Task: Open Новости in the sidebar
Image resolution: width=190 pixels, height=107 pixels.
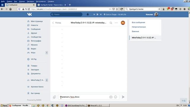Action: pos(34,25)
